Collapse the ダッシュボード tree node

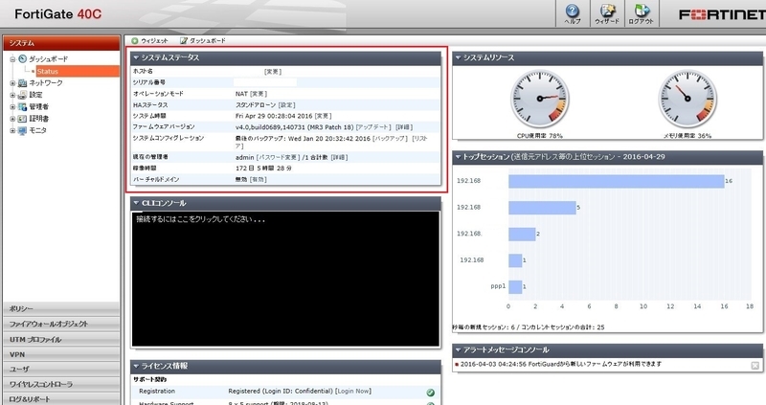(12, 59)
